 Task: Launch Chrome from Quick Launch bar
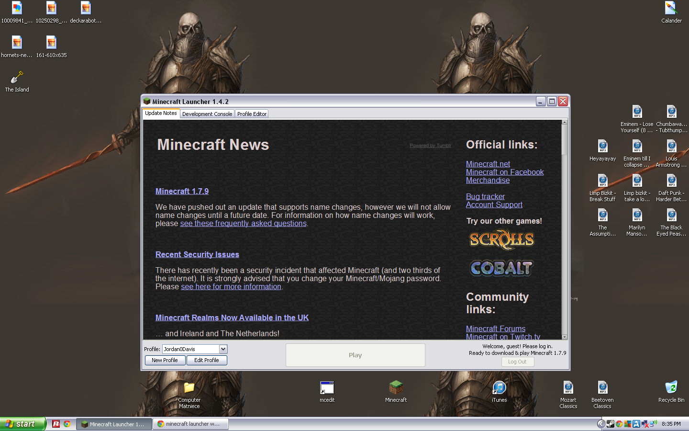67,424
